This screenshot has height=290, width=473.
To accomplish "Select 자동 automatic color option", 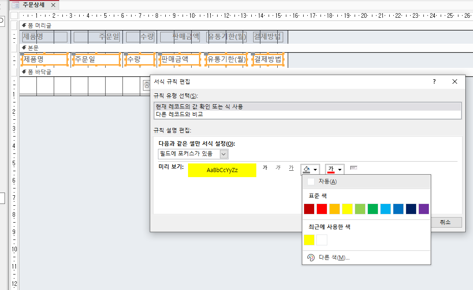I will click(x=327, y=182).
